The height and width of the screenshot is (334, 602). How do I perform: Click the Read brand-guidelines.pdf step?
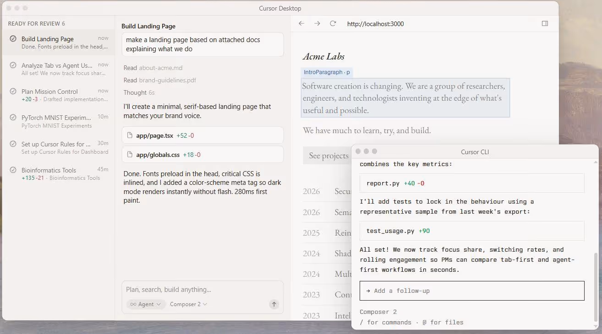pyautogui.click(x=160, y=80)
